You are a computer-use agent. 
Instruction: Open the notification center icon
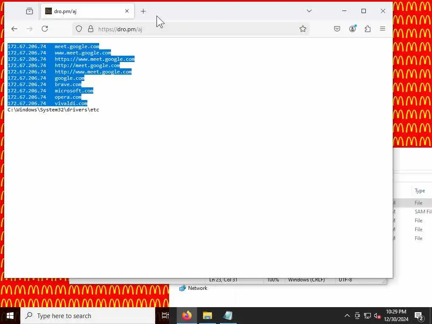(419, 316)
